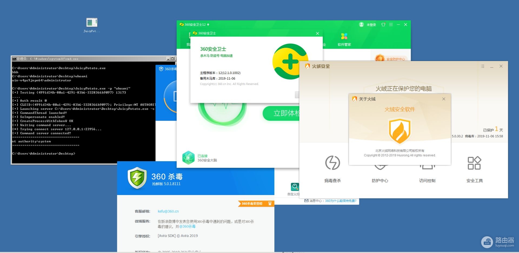Viewport: 519px width, 253px height.
Task: Click the 客服邮箱 label
Action: [x=142, y=211]
